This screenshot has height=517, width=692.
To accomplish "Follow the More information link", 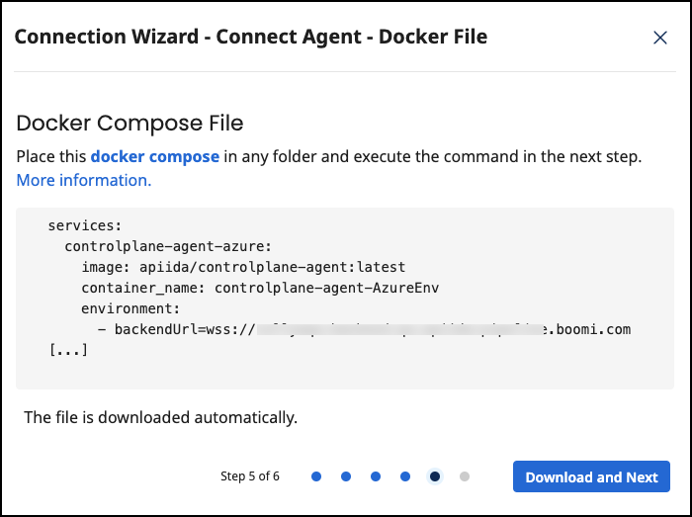I will (x=84, y=180).
